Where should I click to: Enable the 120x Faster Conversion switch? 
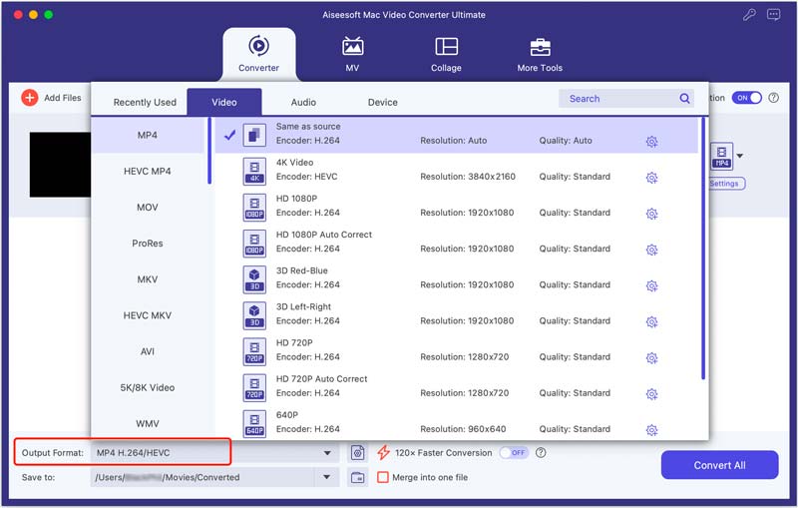tap(514, 452)
